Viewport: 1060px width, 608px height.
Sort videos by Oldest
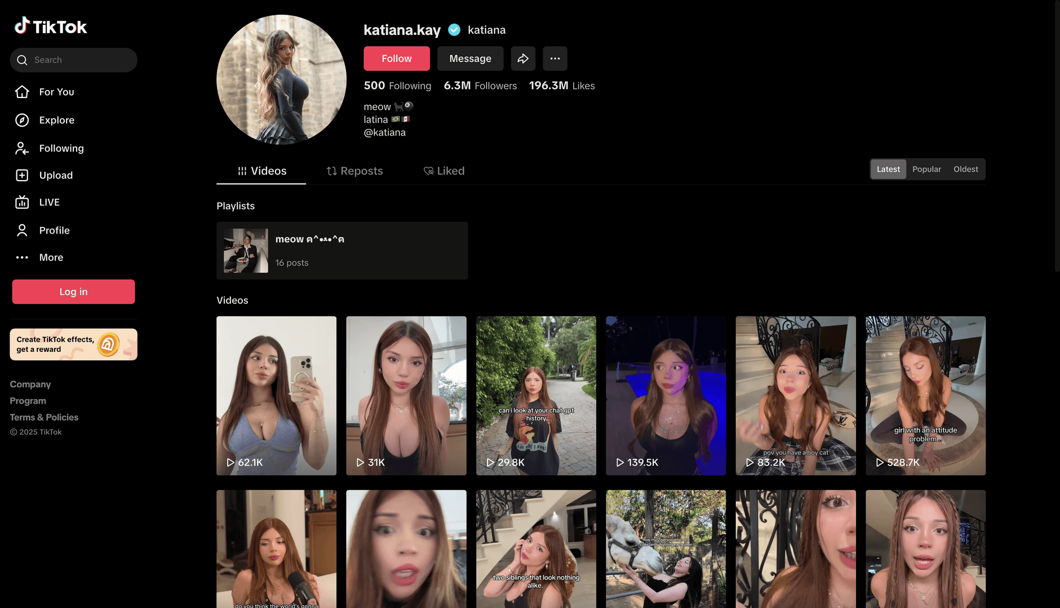pos(965,169)
